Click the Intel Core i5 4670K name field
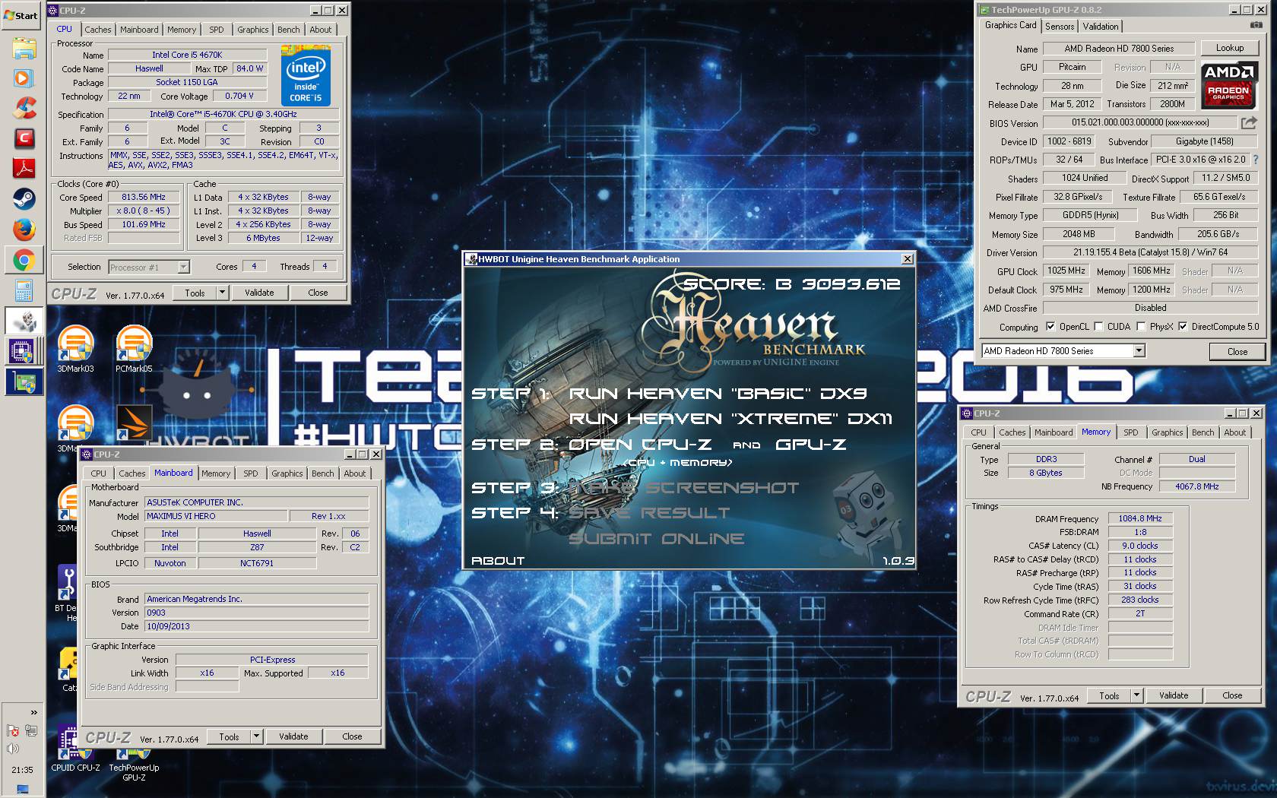 187,55
